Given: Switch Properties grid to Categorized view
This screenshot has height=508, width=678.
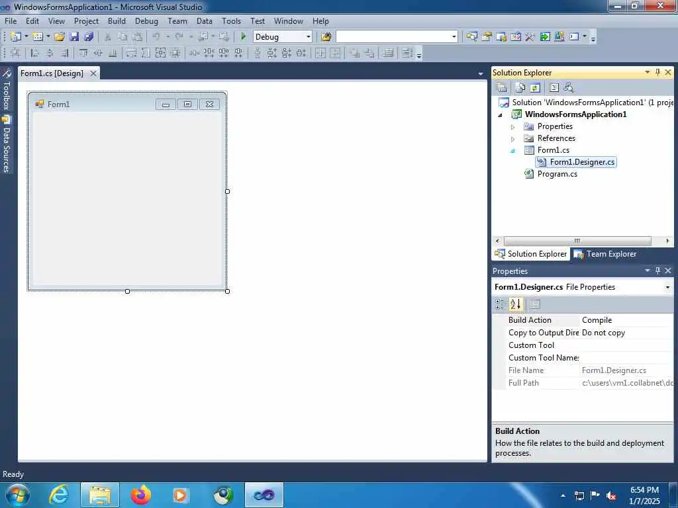Looking at the screenshot, I should tap(499, 304).
